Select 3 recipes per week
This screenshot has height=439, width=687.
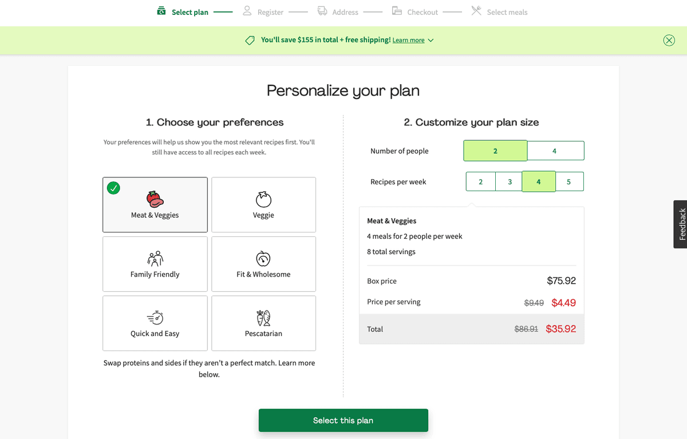pyautogui.click(x=509, y=181)
